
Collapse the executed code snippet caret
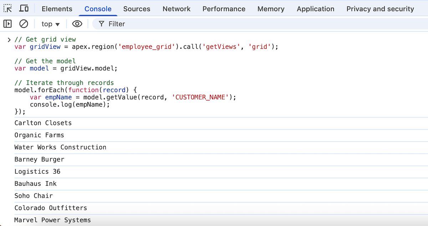click(9, 39)
